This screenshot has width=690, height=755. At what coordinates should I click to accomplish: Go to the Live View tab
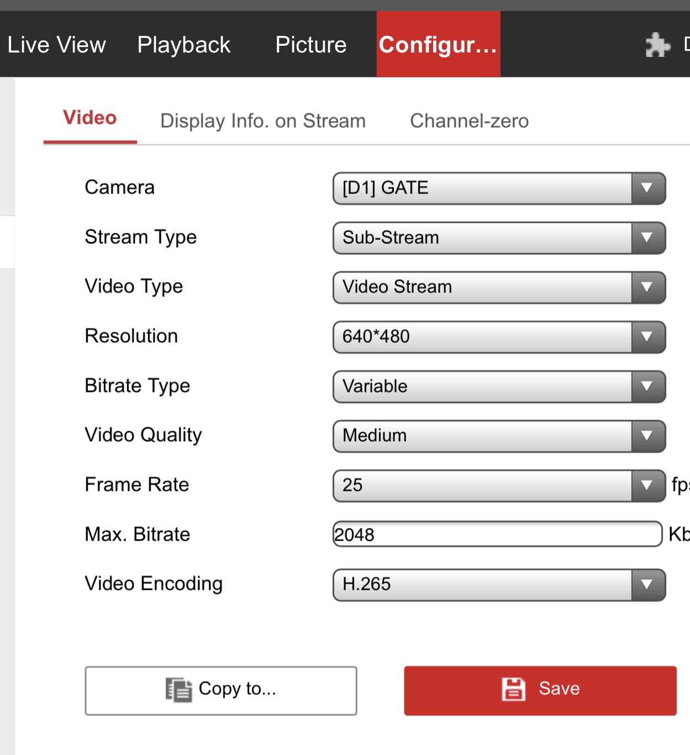[x=56, y=45]
